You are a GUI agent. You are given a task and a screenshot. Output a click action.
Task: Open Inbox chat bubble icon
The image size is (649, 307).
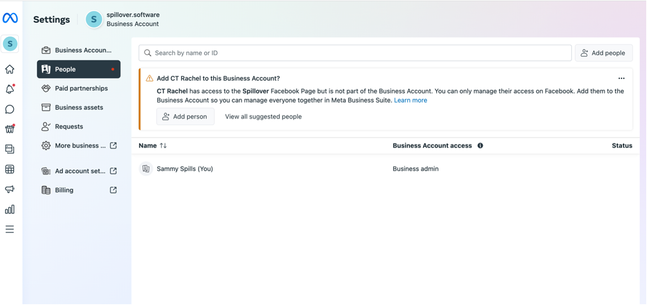[9, 109]
